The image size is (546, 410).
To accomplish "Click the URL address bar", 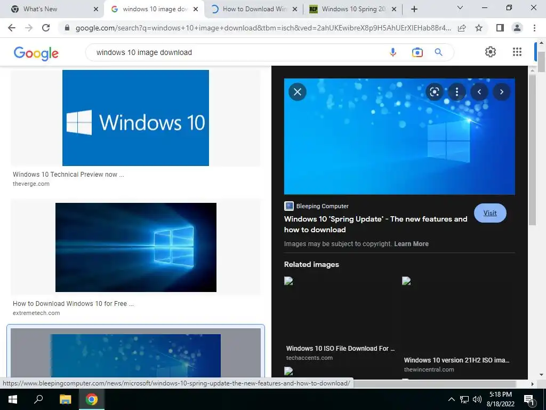I will [263, 28].
